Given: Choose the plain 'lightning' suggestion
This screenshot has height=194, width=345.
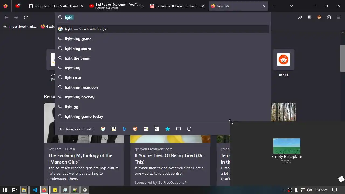Looking at the screenshot, I should click(x=163, y=68).
